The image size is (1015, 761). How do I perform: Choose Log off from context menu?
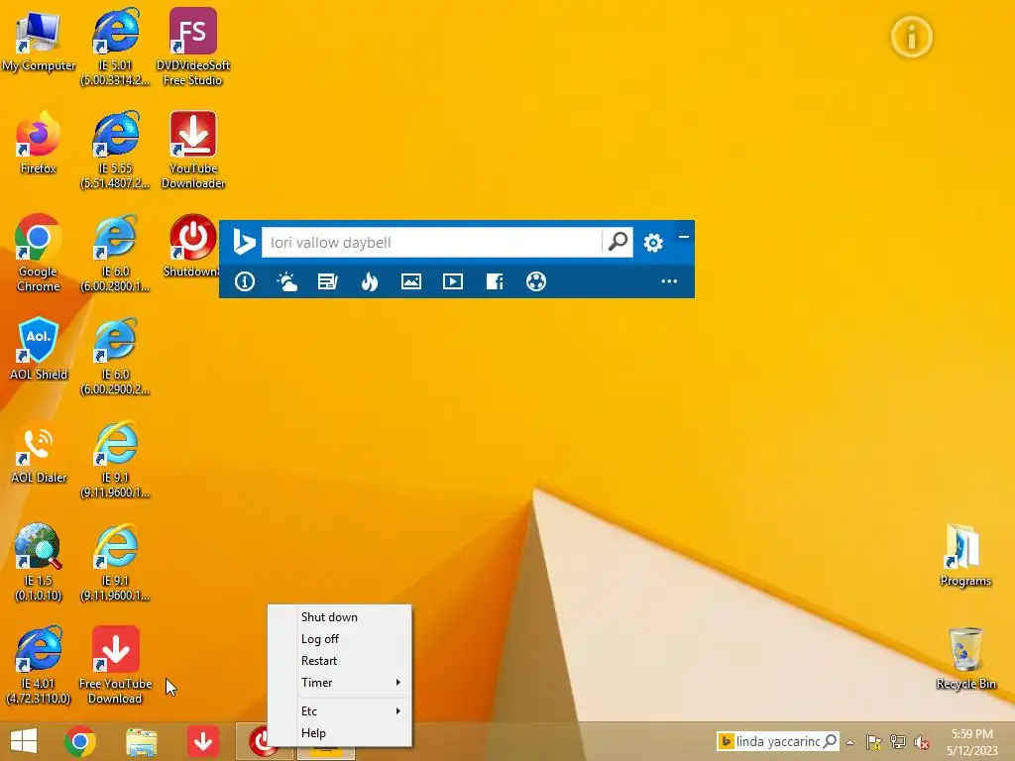pos(340,639)
